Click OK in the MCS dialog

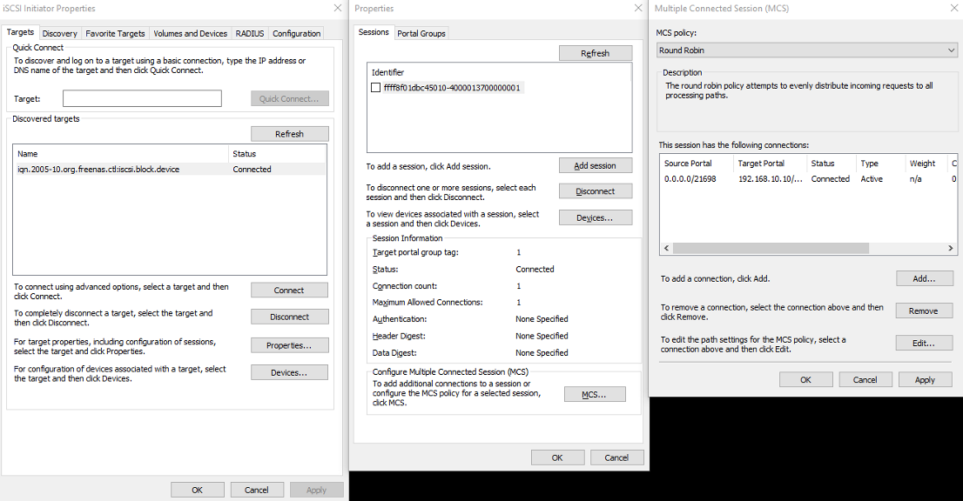805,379
